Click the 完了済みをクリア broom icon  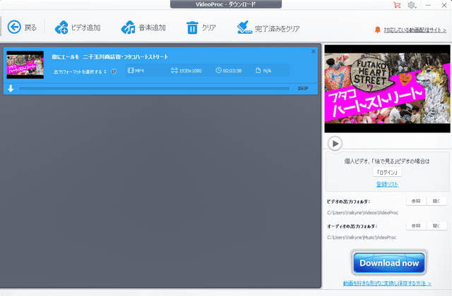pyautogui.click(x=244, y=27)
